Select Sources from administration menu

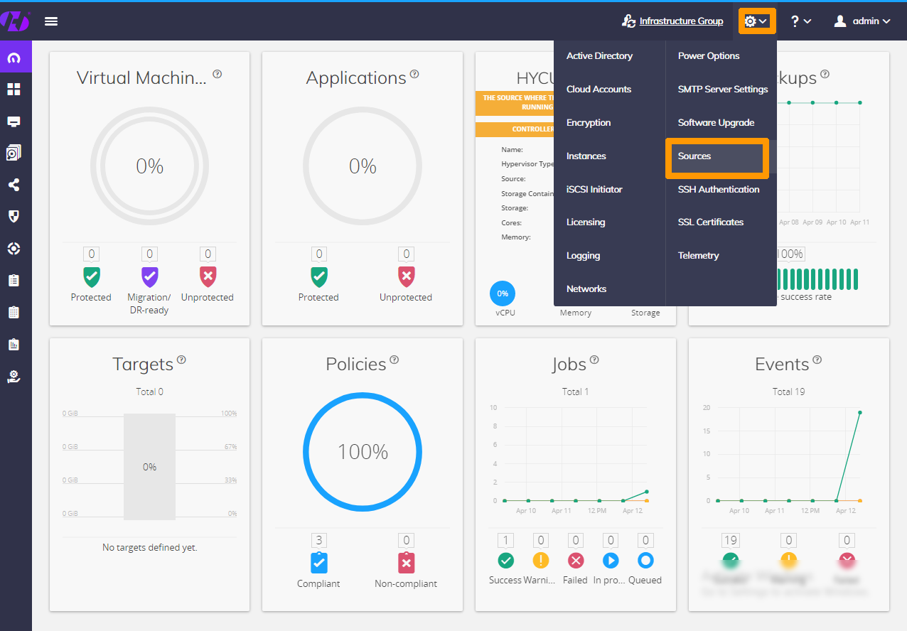click(694, 156)
